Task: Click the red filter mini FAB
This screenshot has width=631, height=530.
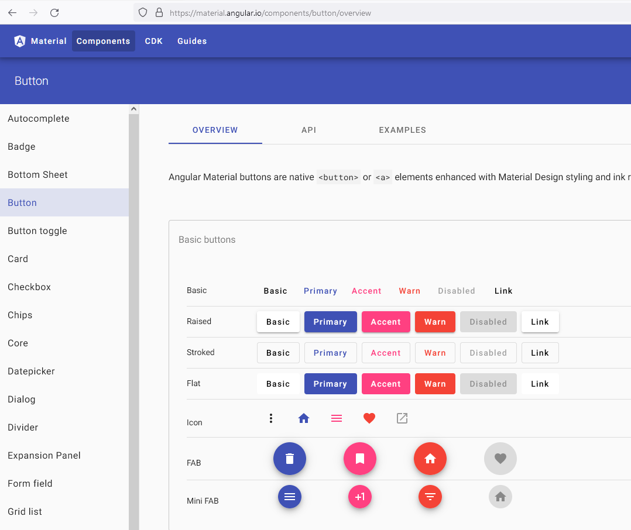Action: pos(430,497)
